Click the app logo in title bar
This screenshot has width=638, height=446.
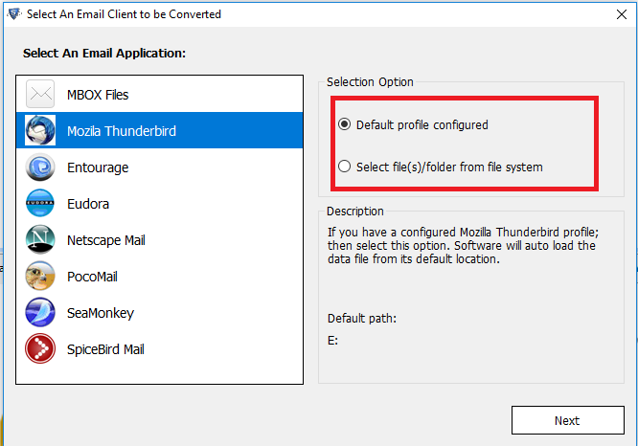click(13, 13)
